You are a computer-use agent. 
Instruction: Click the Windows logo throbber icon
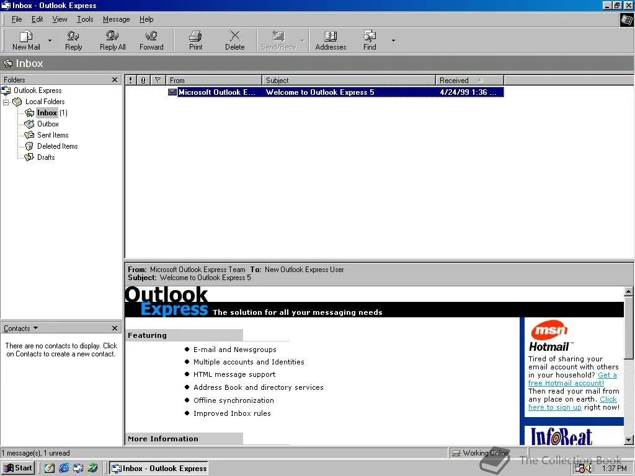point(627,20)
